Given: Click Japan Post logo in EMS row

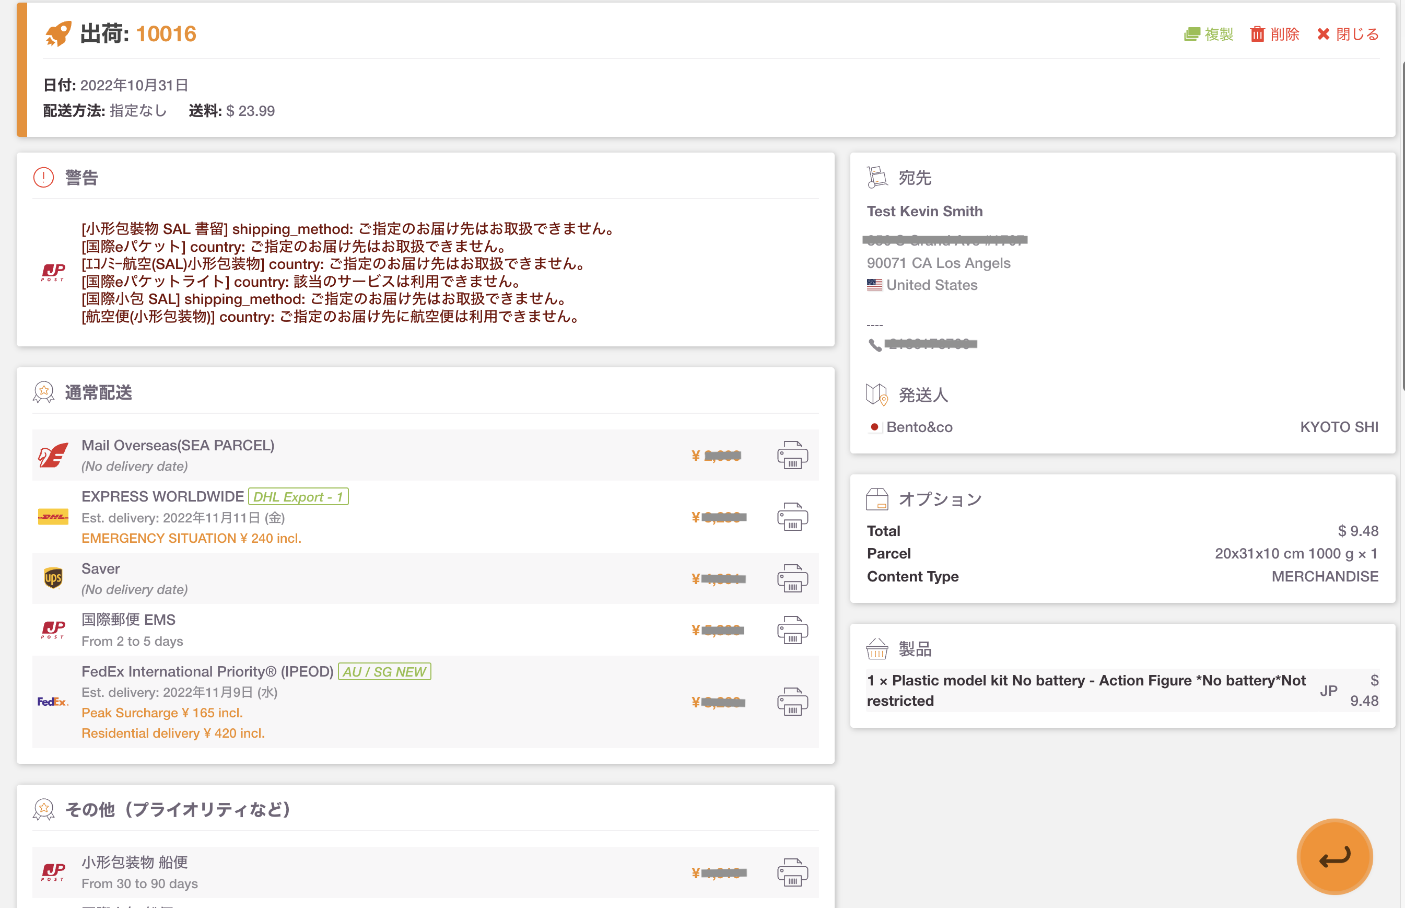Looking at the screenshot, I should [53, 630].
